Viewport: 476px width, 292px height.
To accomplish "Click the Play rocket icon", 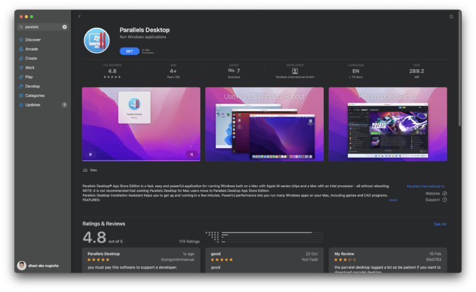I will [x=21, y=77].
